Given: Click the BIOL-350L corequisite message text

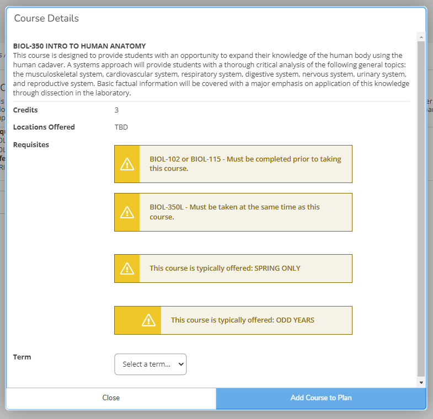Looking at the screenshot, I should 234,212.
